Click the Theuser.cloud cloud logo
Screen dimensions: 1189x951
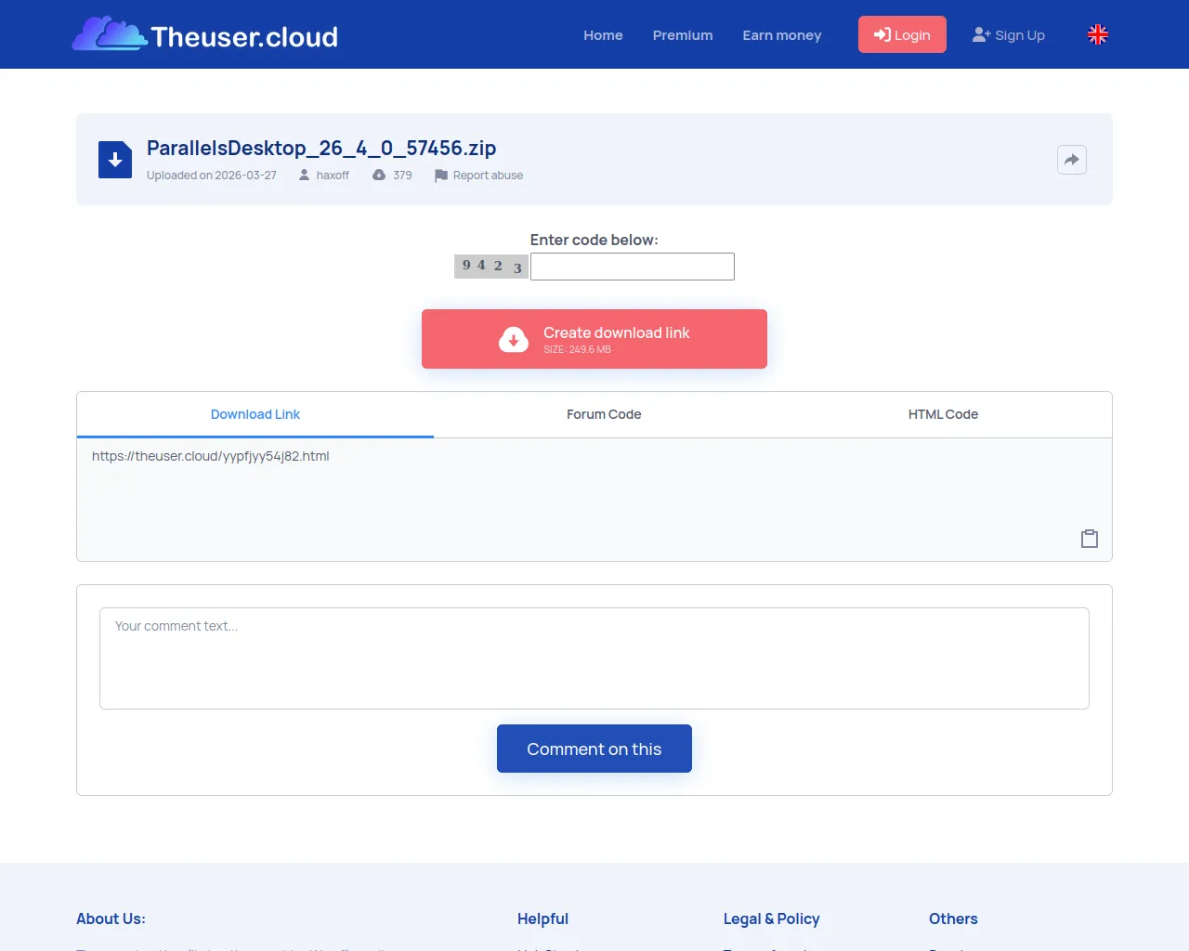[111, 34]
